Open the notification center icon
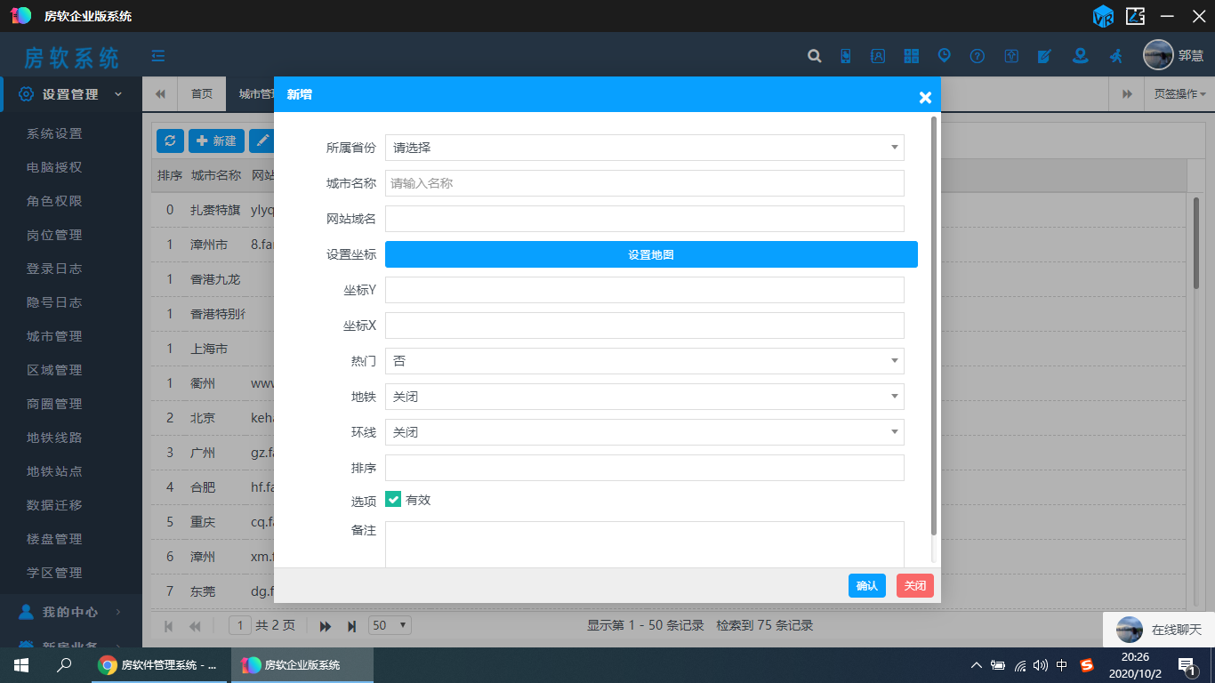This screenshot has height=683, width=1215. [x=1187, y=665]
